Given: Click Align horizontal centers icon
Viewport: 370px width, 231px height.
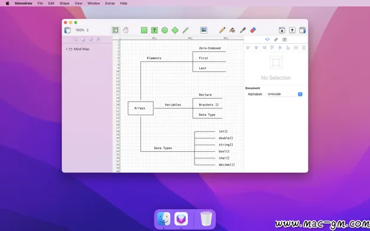Looking at the screenshot, I should click(256, 48).
